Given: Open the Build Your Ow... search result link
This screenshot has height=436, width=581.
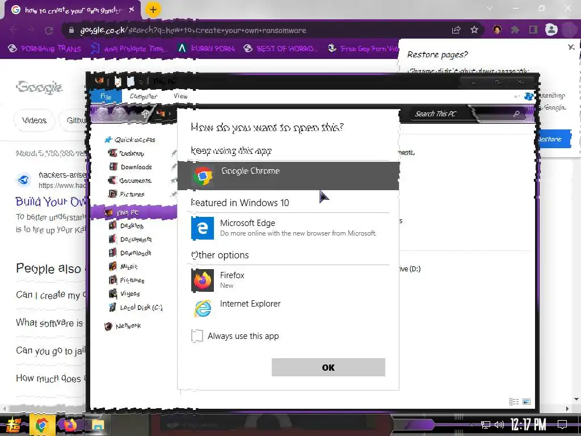Looking at the screenshot, I should click(x=50, y=202).
